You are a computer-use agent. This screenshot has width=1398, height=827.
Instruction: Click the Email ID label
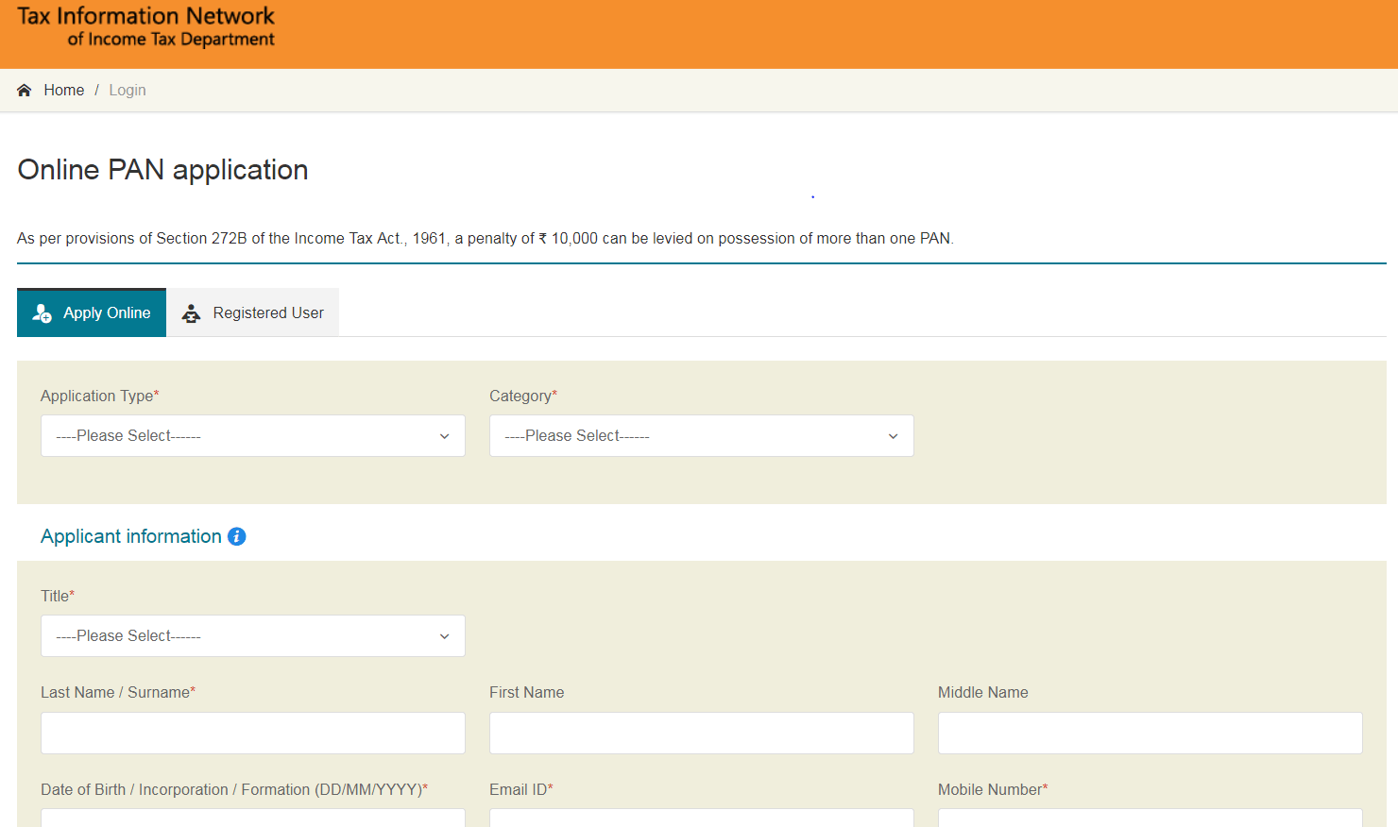pyautogui.click(x=521, y=790)
